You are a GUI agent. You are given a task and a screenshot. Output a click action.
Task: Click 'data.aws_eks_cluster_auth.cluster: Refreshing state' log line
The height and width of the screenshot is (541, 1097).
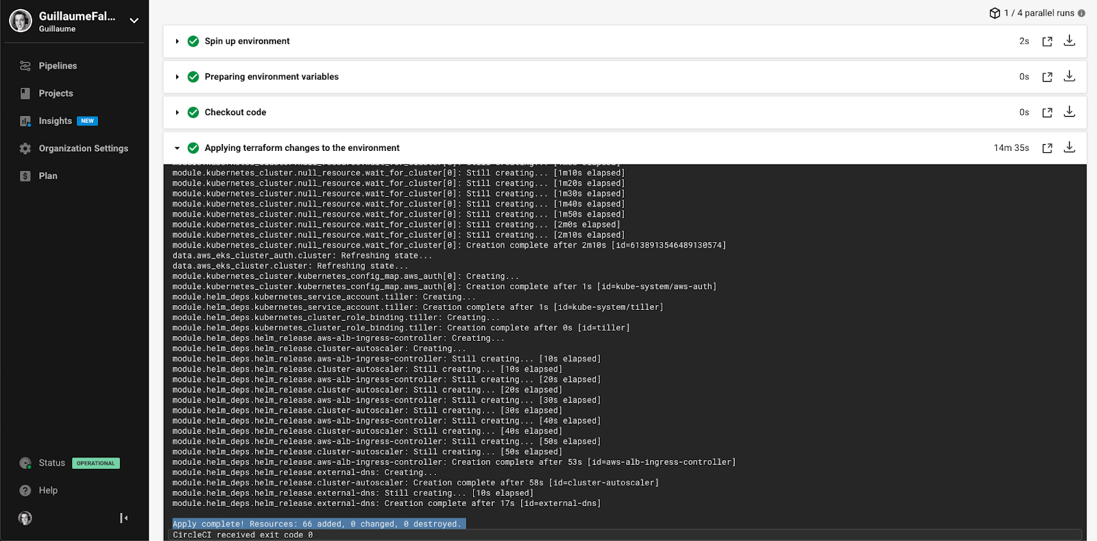tap(302, 256)
